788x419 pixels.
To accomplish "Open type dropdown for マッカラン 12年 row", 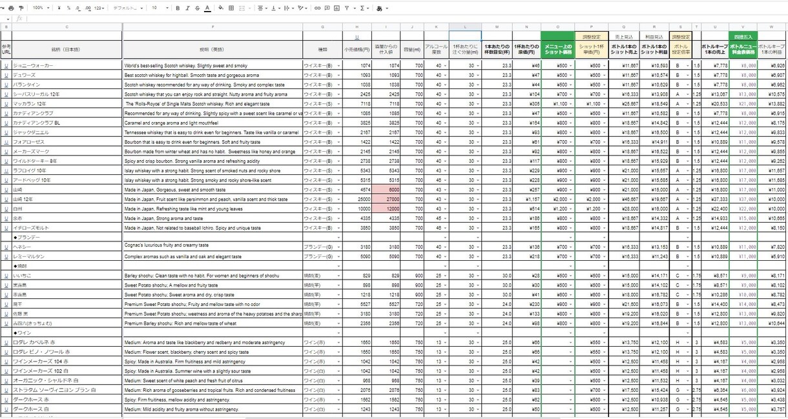I will click(x=339, y=103).
